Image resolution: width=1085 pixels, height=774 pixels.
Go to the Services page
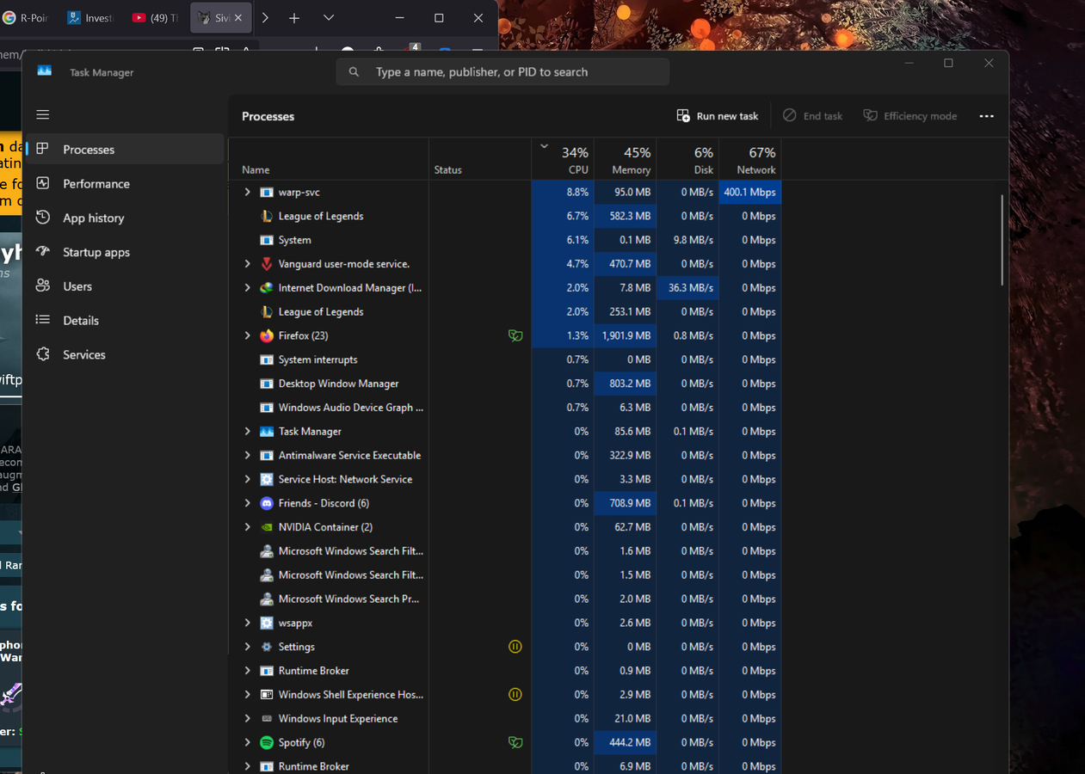tap(83, 354)
